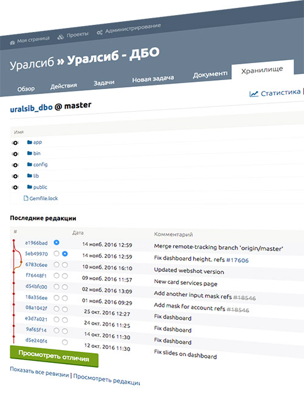Screen dimensions: 304x412
Task: Open the Gemfile.lock file link
Action: [x=43, y=198]
